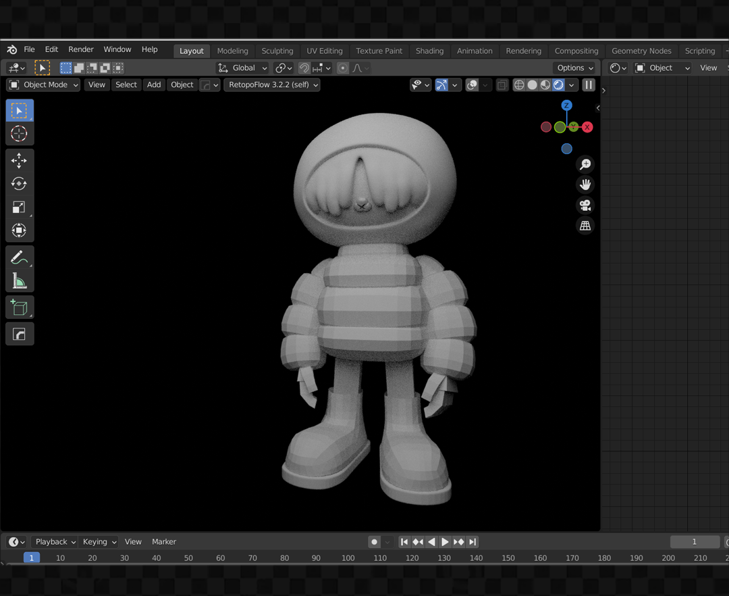Viewport: 729px width, 596px height.
Task: Toggle auto keying record button
Action: pos(374,541)
